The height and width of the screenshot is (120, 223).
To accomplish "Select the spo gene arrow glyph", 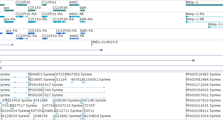I will [9, 10].
